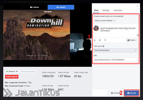Click the Title input field
The height and width of the screenshot is (100, 143).
pos(115,60)
